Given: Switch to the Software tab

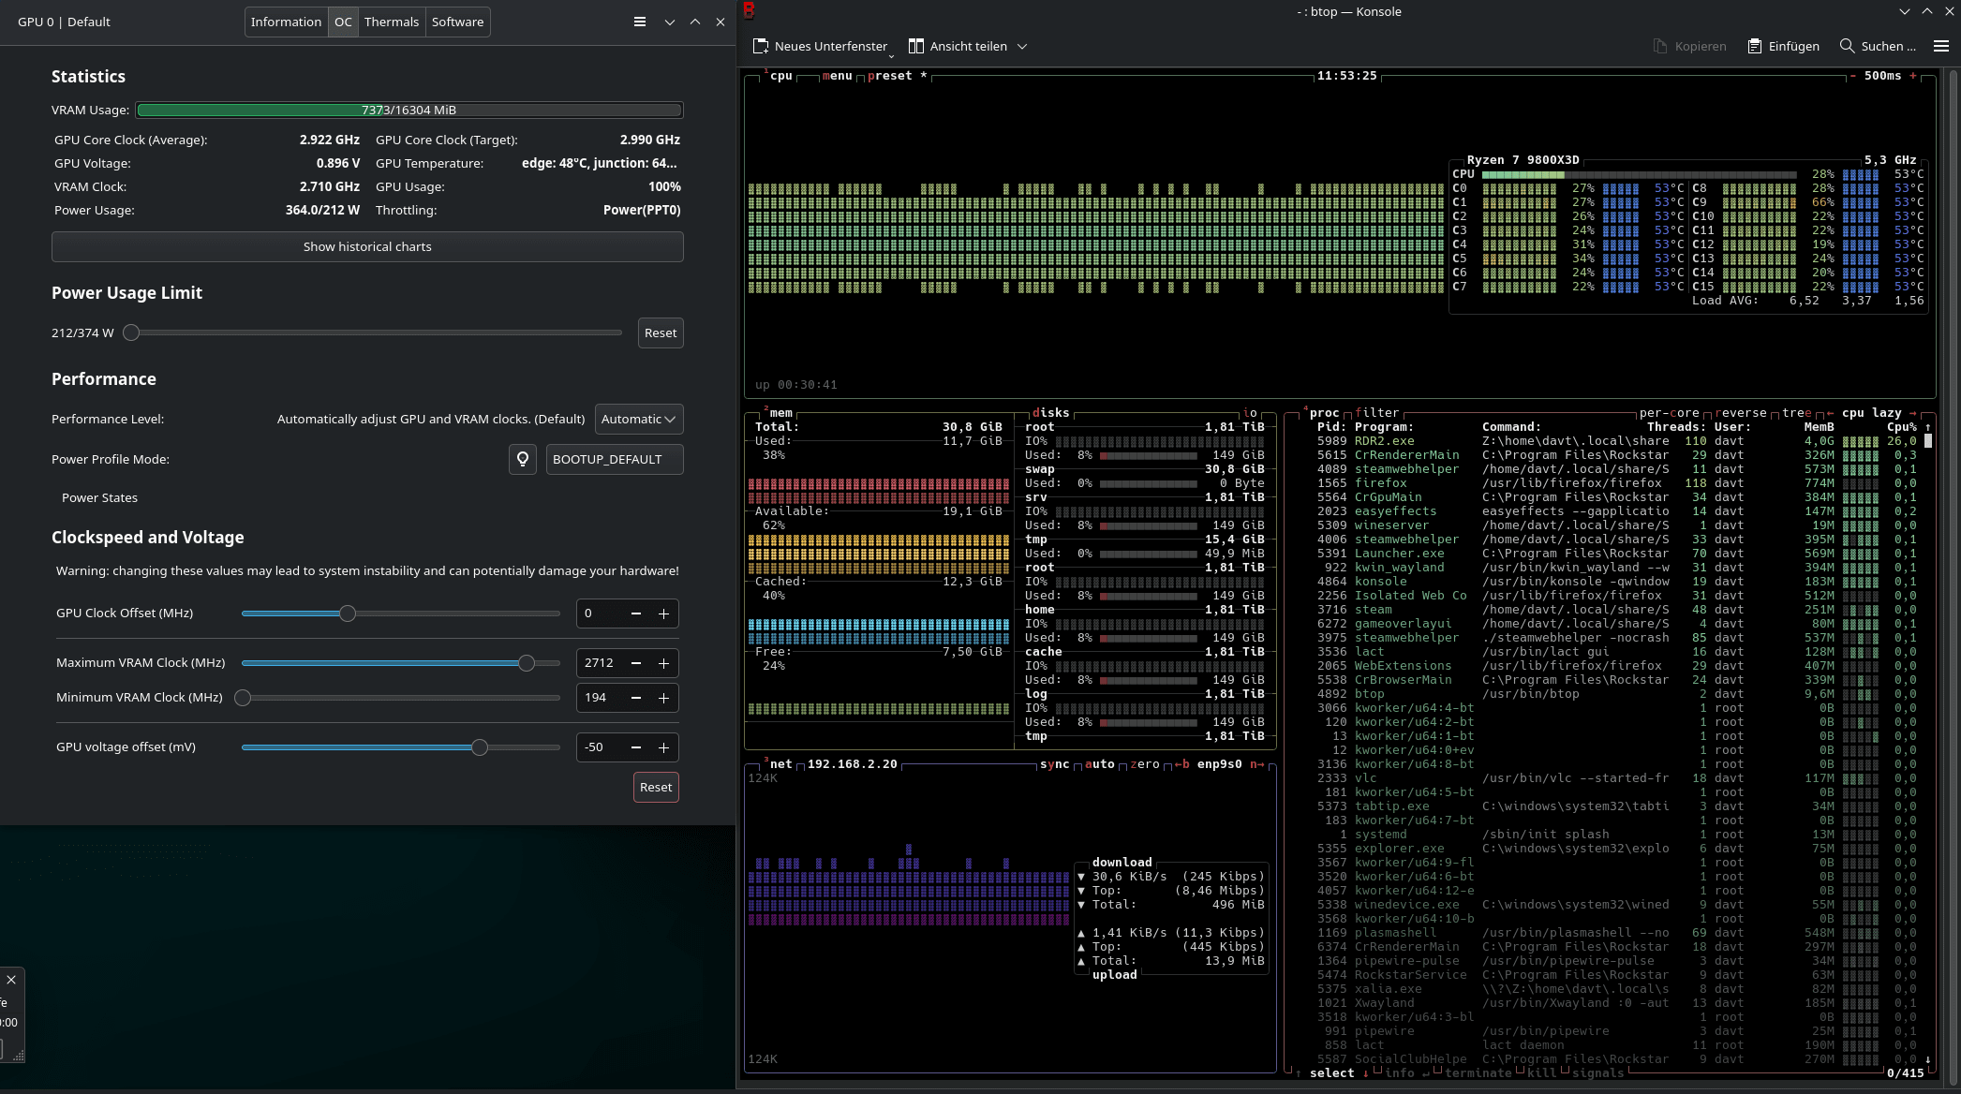Looking at the screenshot, I should (457, 22).
